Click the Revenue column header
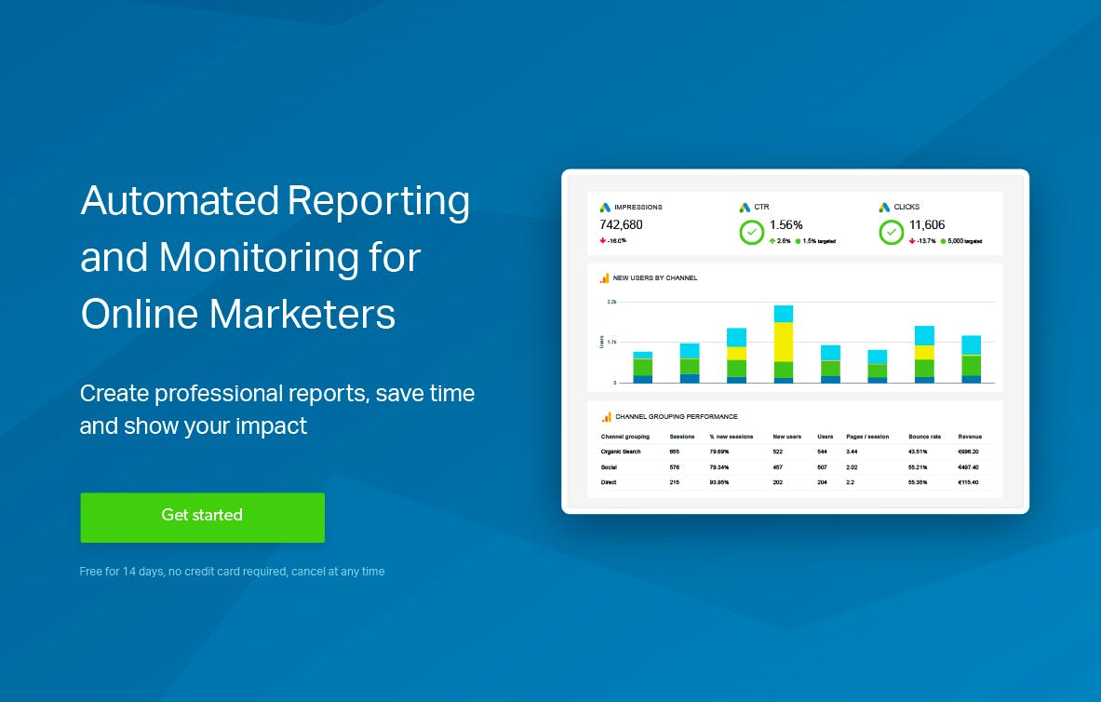This screenshot has height=702, width=1101. point(970,437)
